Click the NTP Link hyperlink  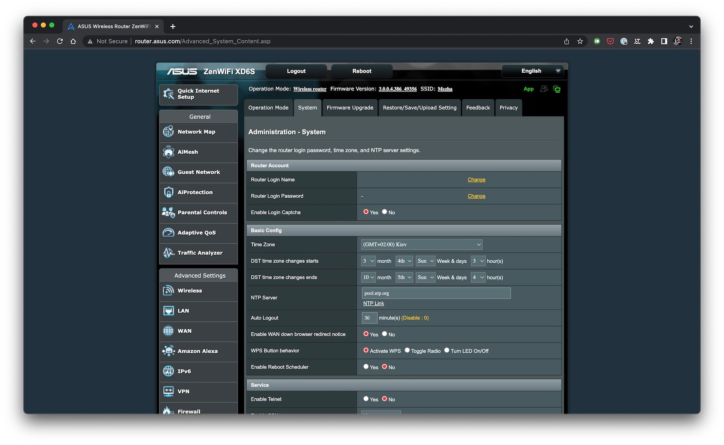(x=373, y=303)
